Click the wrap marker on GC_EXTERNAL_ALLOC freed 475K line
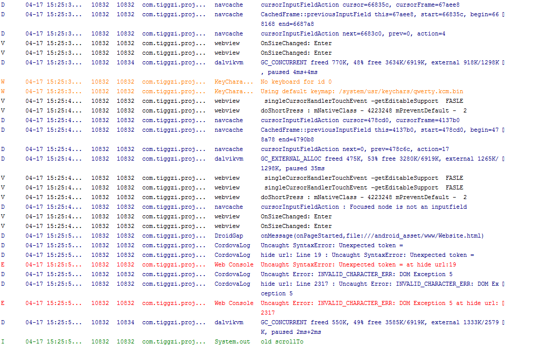This screenshot has width=544, height=346. [x=503, y=159]
